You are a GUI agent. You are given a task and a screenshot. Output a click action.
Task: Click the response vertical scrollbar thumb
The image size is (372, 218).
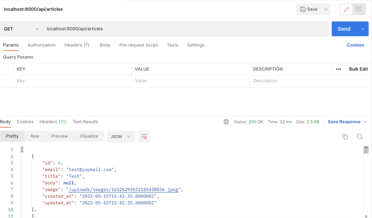366,150
